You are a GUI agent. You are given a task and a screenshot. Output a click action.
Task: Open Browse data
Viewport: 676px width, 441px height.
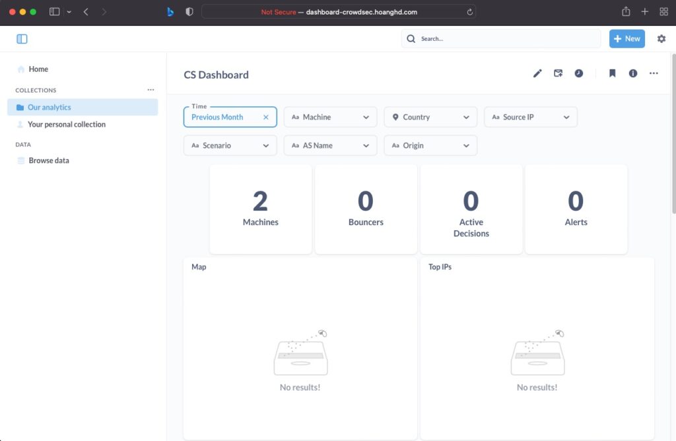[83, 160]
